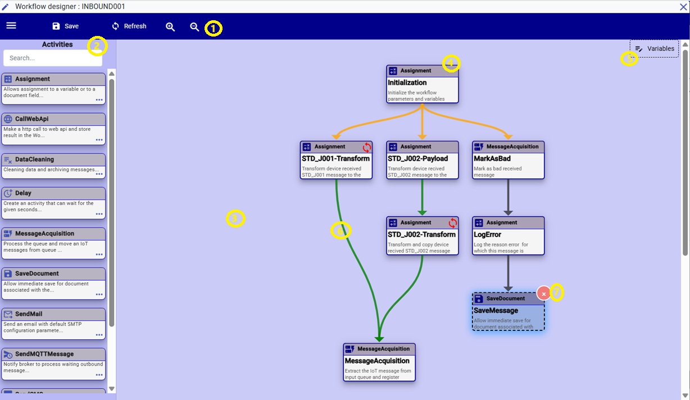Select the Initialization workflow node

tap(422, 84)
